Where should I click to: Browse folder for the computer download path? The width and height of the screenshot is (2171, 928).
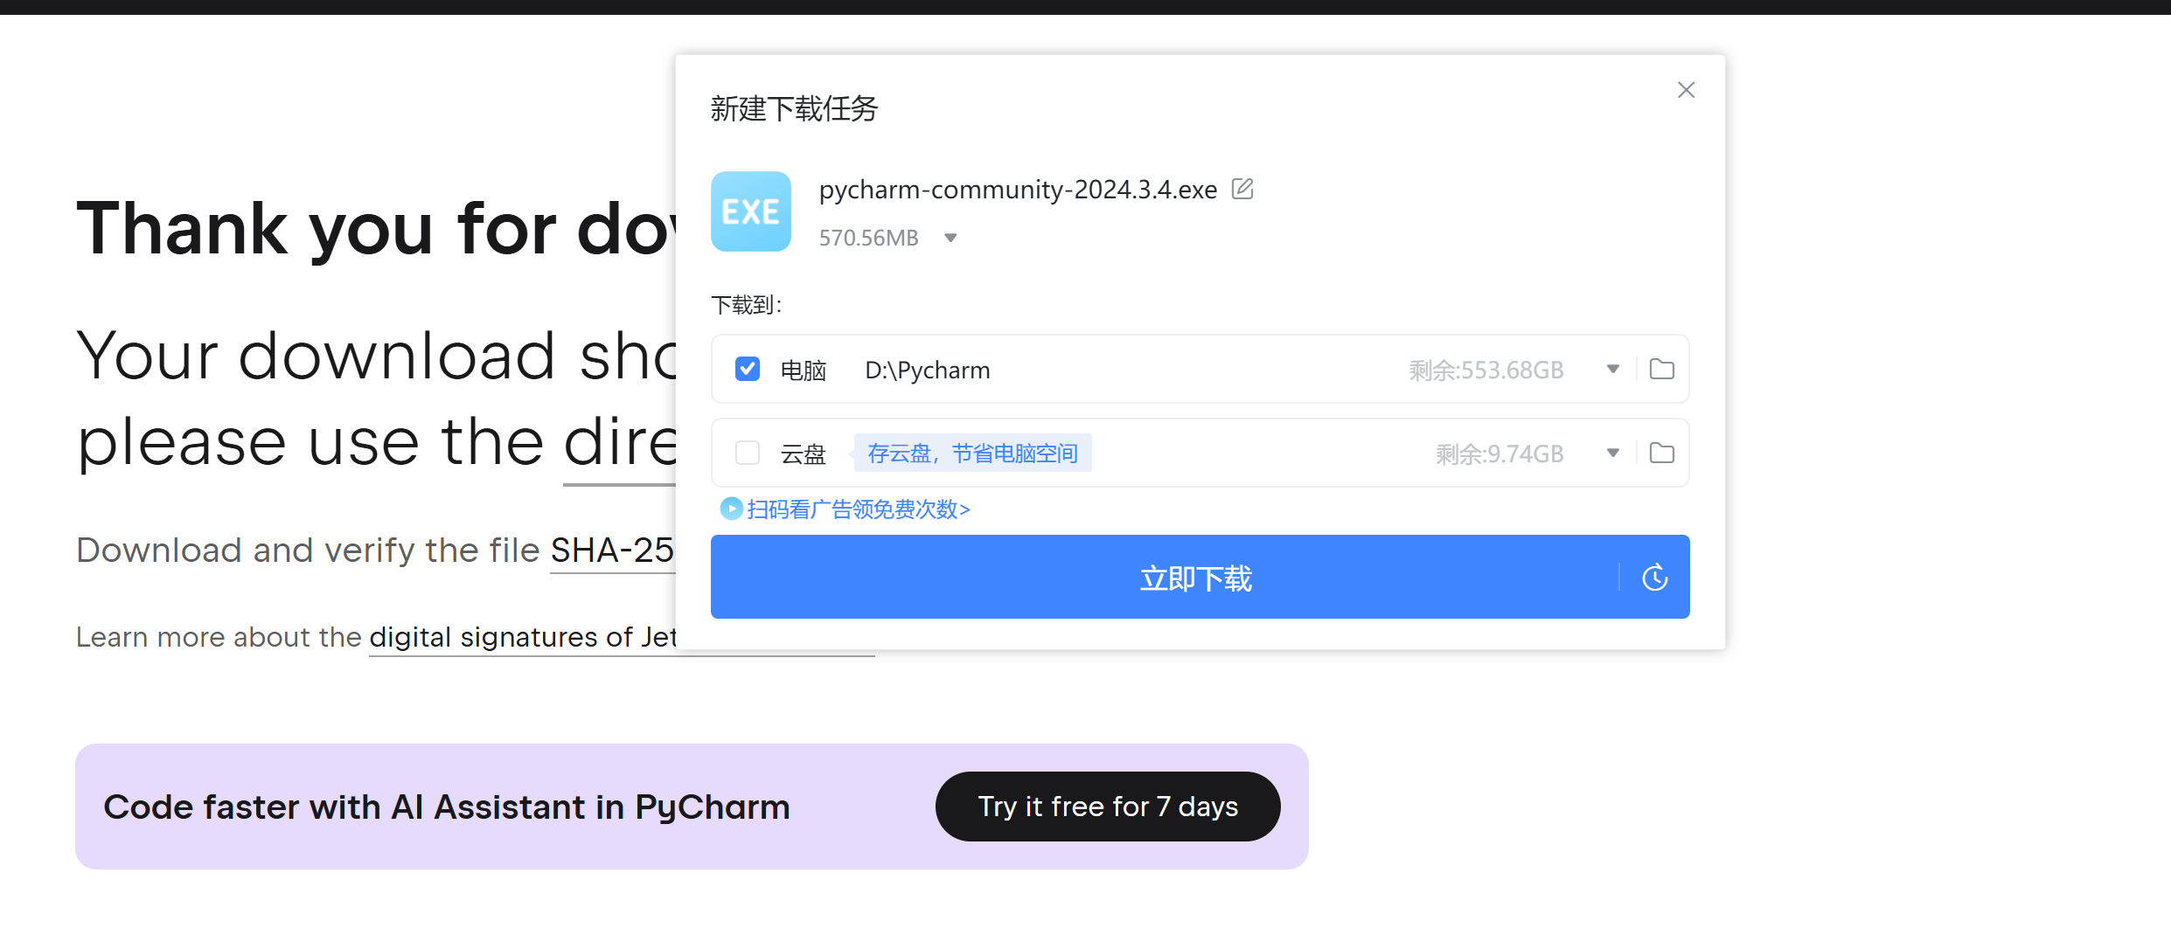point(1661,369)
